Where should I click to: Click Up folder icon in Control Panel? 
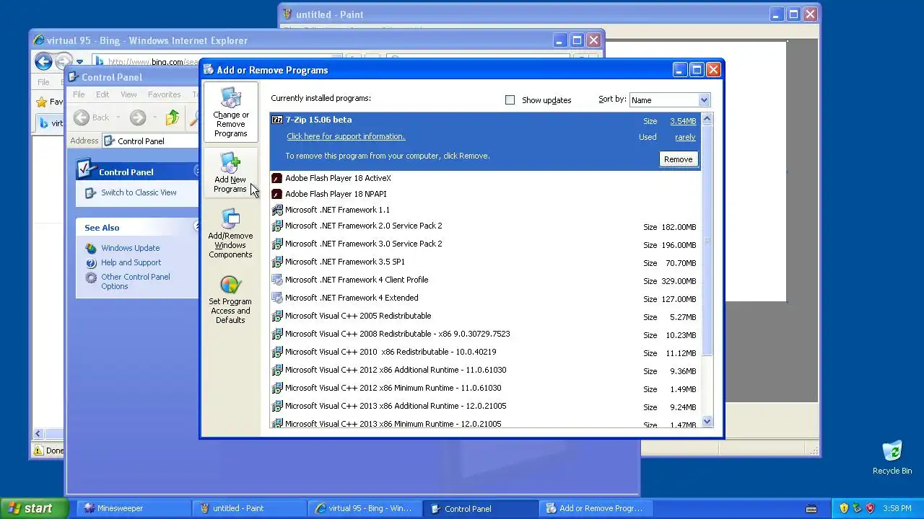click(x=172, y=117)
